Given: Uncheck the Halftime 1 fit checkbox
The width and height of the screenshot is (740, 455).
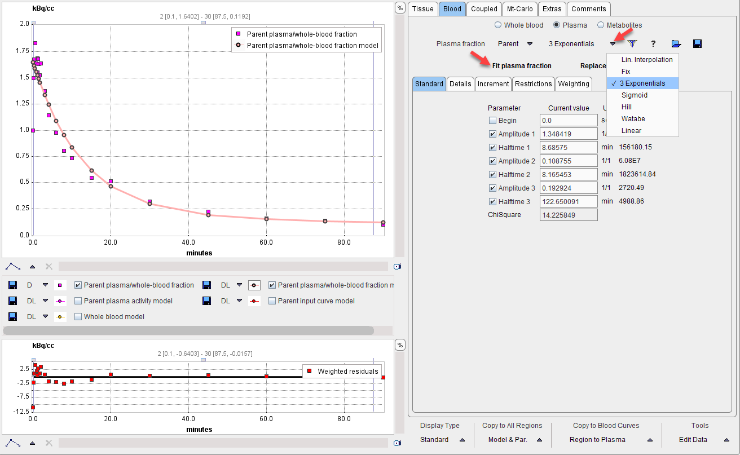Looking at the screenshot, I should (492, 147).
